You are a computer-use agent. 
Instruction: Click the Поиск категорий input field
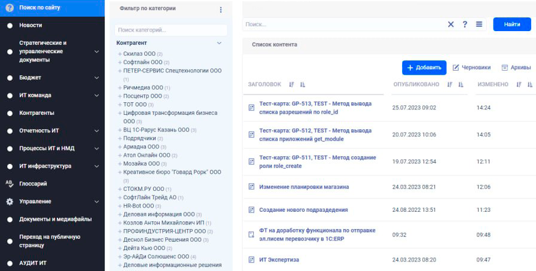(x=171, y=30)
